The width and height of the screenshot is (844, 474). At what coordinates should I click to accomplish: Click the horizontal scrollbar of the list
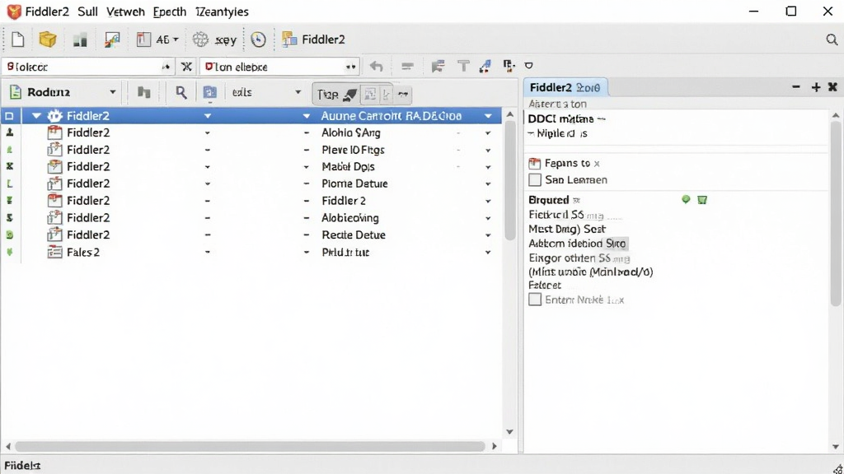tap(251, 446)
